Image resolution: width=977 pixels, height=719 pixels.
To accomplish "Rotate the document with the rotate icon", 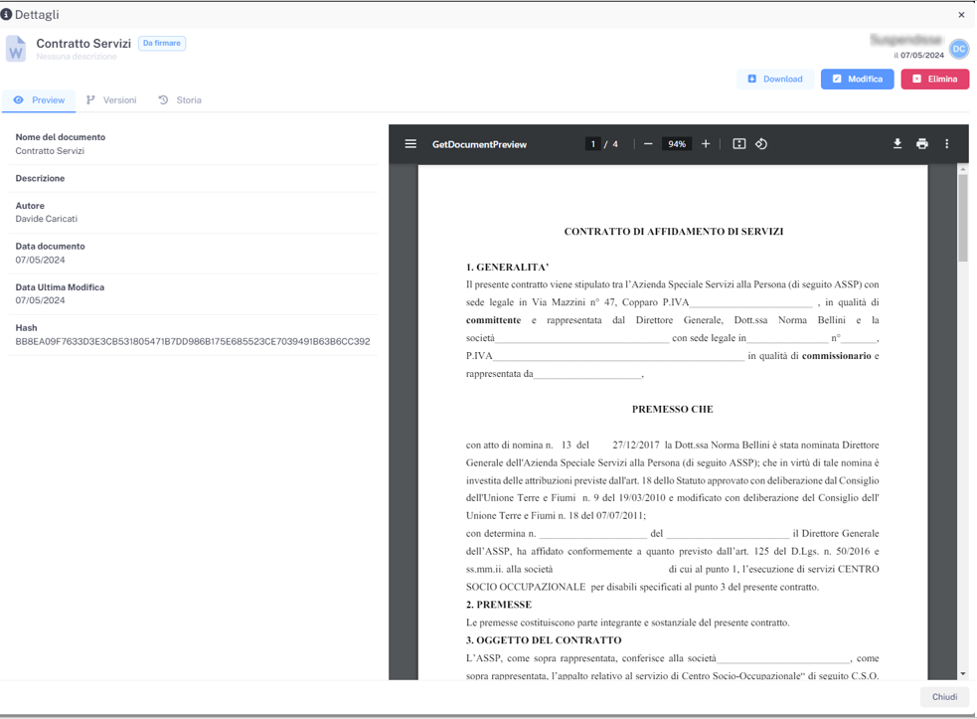I will (761, 144).
